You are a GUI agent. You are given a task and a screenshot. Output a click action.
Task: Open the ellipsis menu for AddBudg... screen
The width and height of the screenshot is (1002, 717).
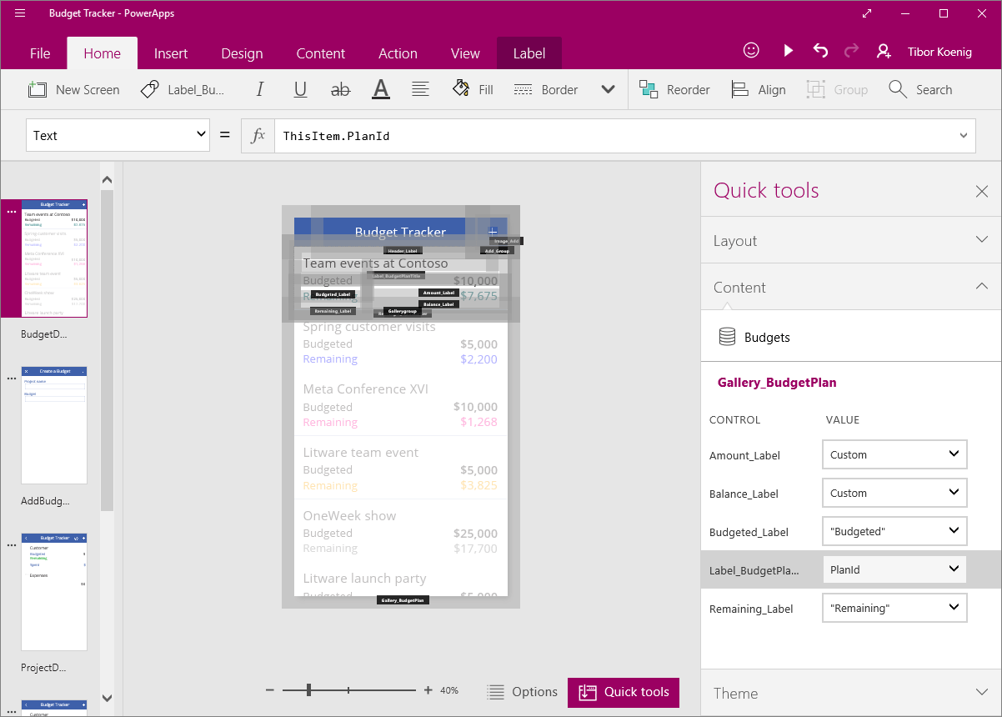tap(11, 379)
